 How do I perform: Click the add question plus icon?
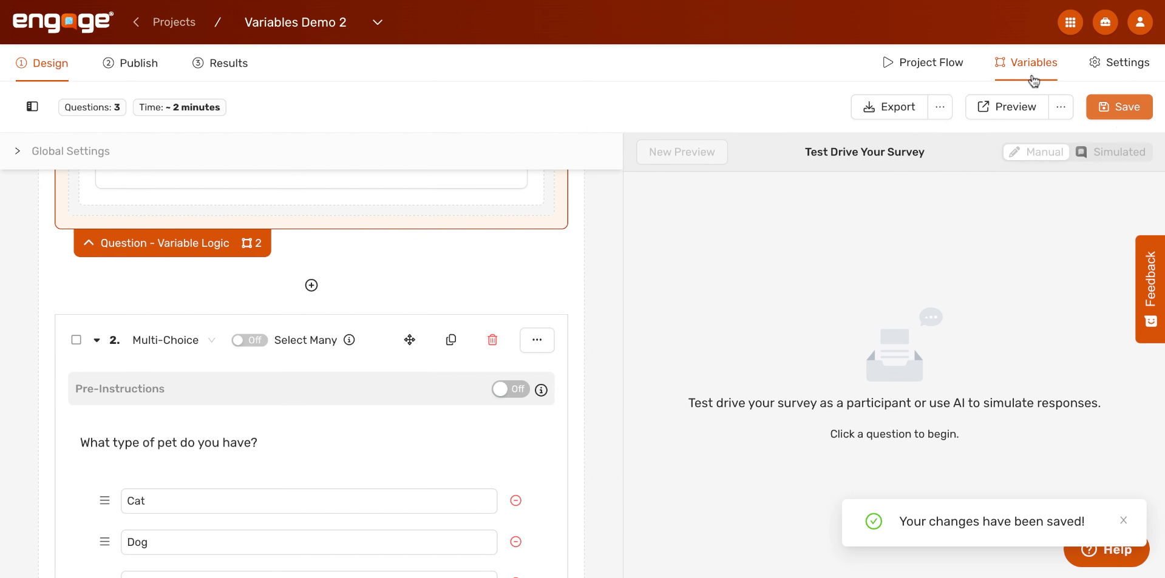[311, 285]
